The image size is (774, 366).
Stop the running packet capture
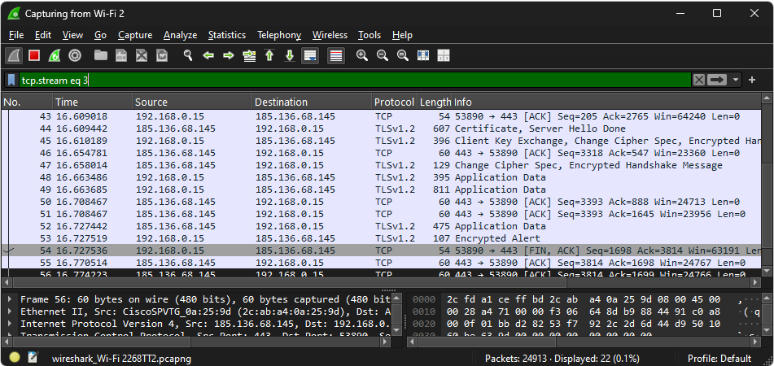[34, 56]
